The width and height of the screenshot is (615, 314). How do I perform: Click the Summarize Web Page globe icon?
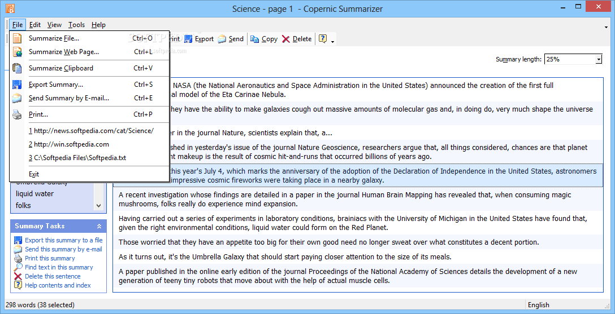[x=17, y=52]
